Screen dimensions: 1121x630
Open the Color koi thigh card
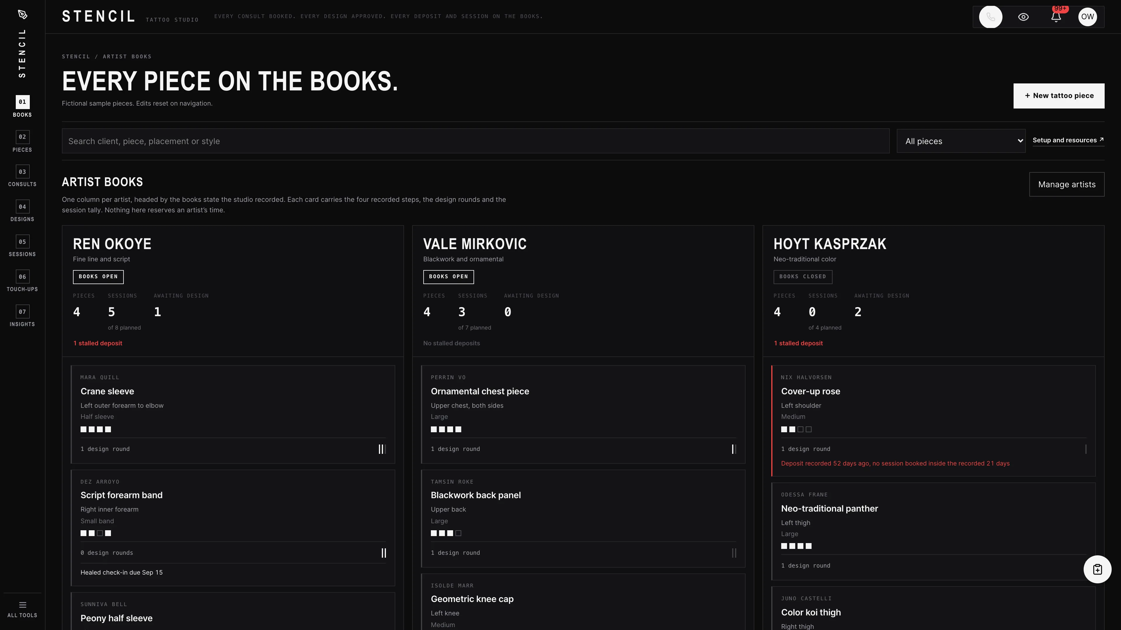(x=933, y=608)
